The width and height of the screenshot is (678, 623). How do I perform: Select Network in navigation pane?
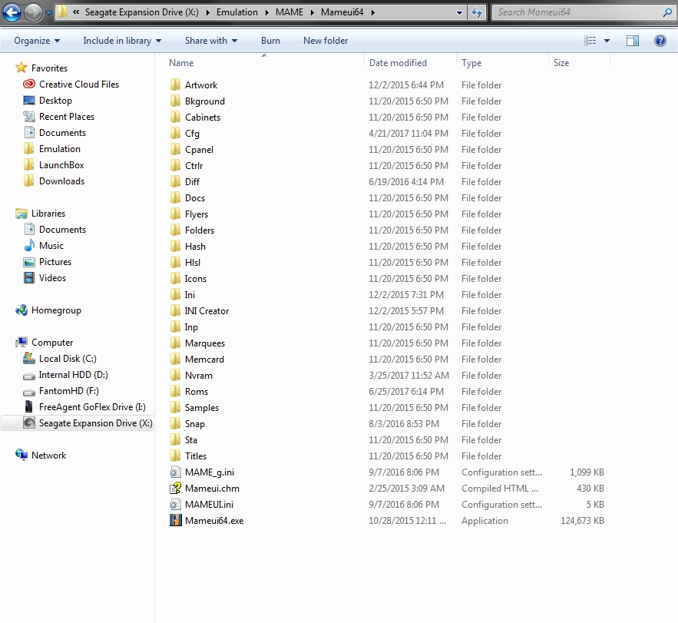pos(48,455)
